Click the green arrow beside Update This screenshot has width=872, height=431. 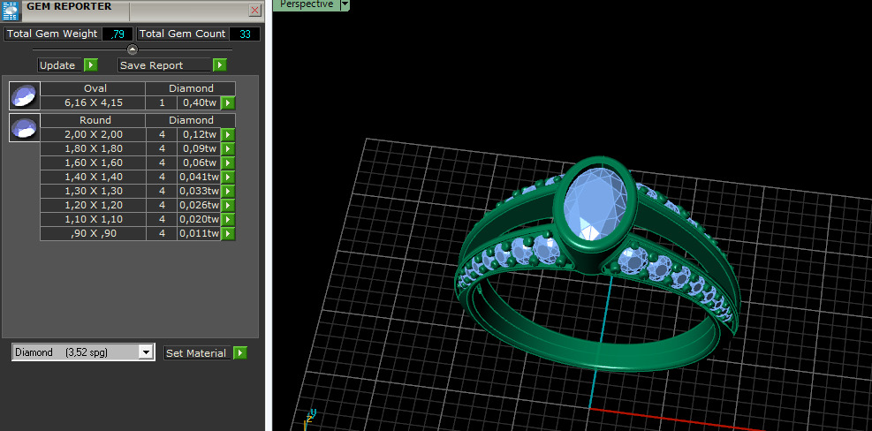click(x=91, y=65)
